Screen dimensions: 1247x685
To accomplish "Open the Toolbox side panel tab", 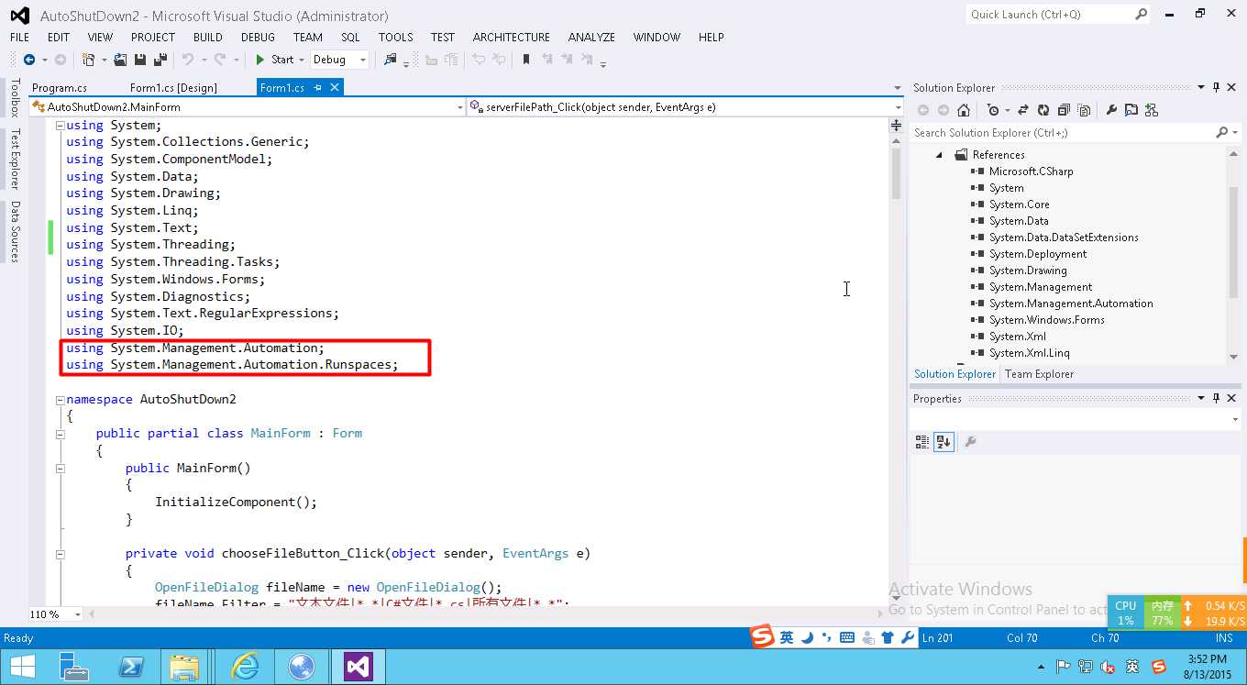I will [15, 98].
